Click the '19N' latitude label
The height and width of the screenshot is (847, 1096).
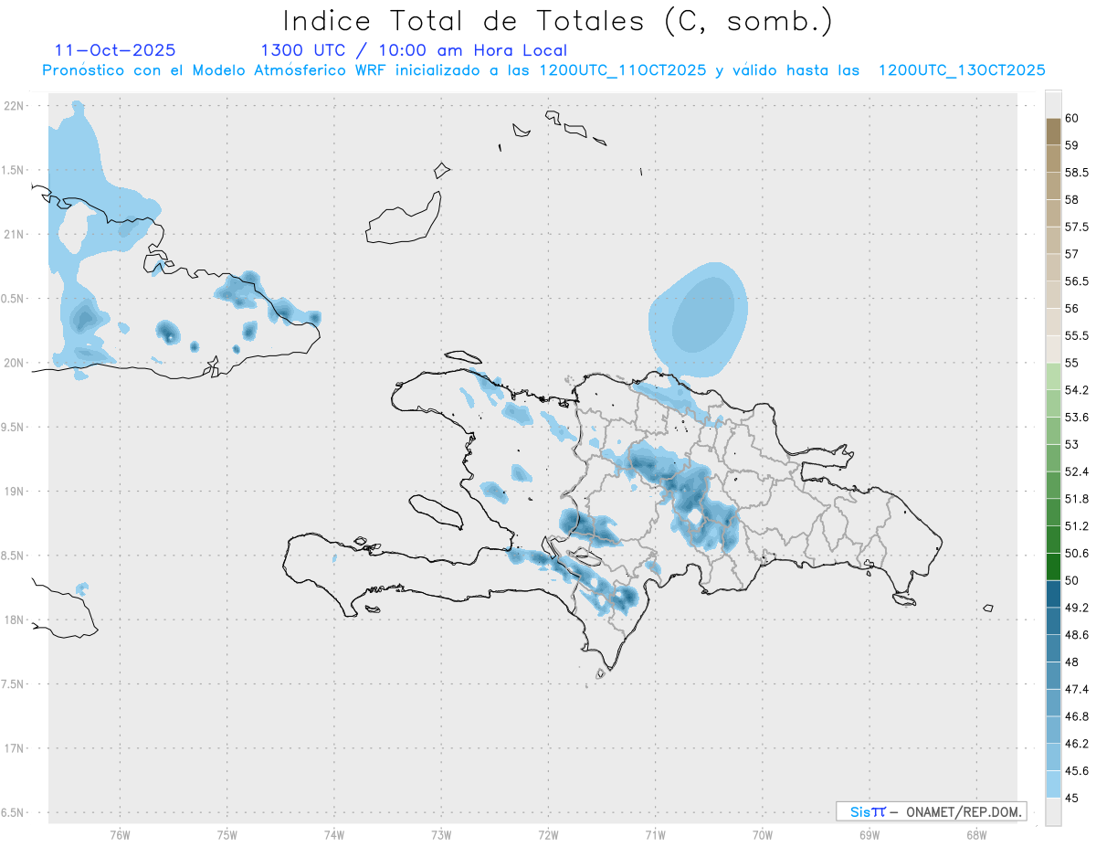tap(14, 491)
